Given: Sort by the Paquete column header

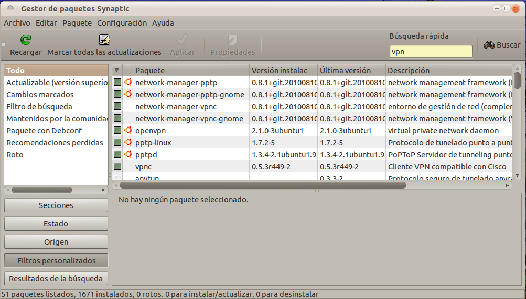Looking at the screenshot, I should click(x=191, y=70).
